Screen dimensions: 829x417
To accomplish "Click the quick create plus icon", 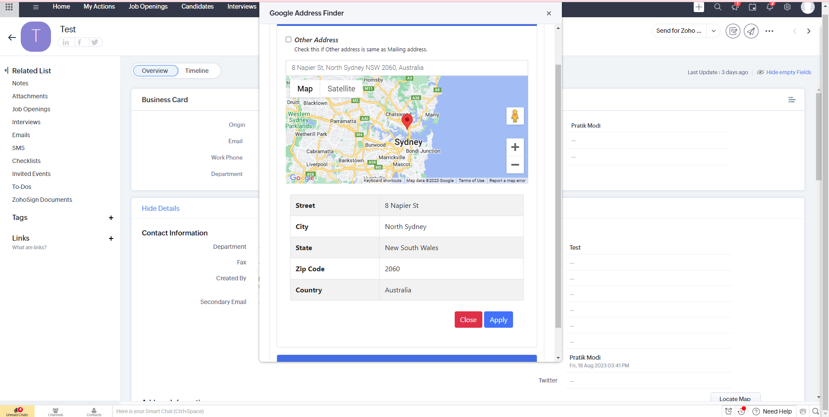I will pos(699,7).
